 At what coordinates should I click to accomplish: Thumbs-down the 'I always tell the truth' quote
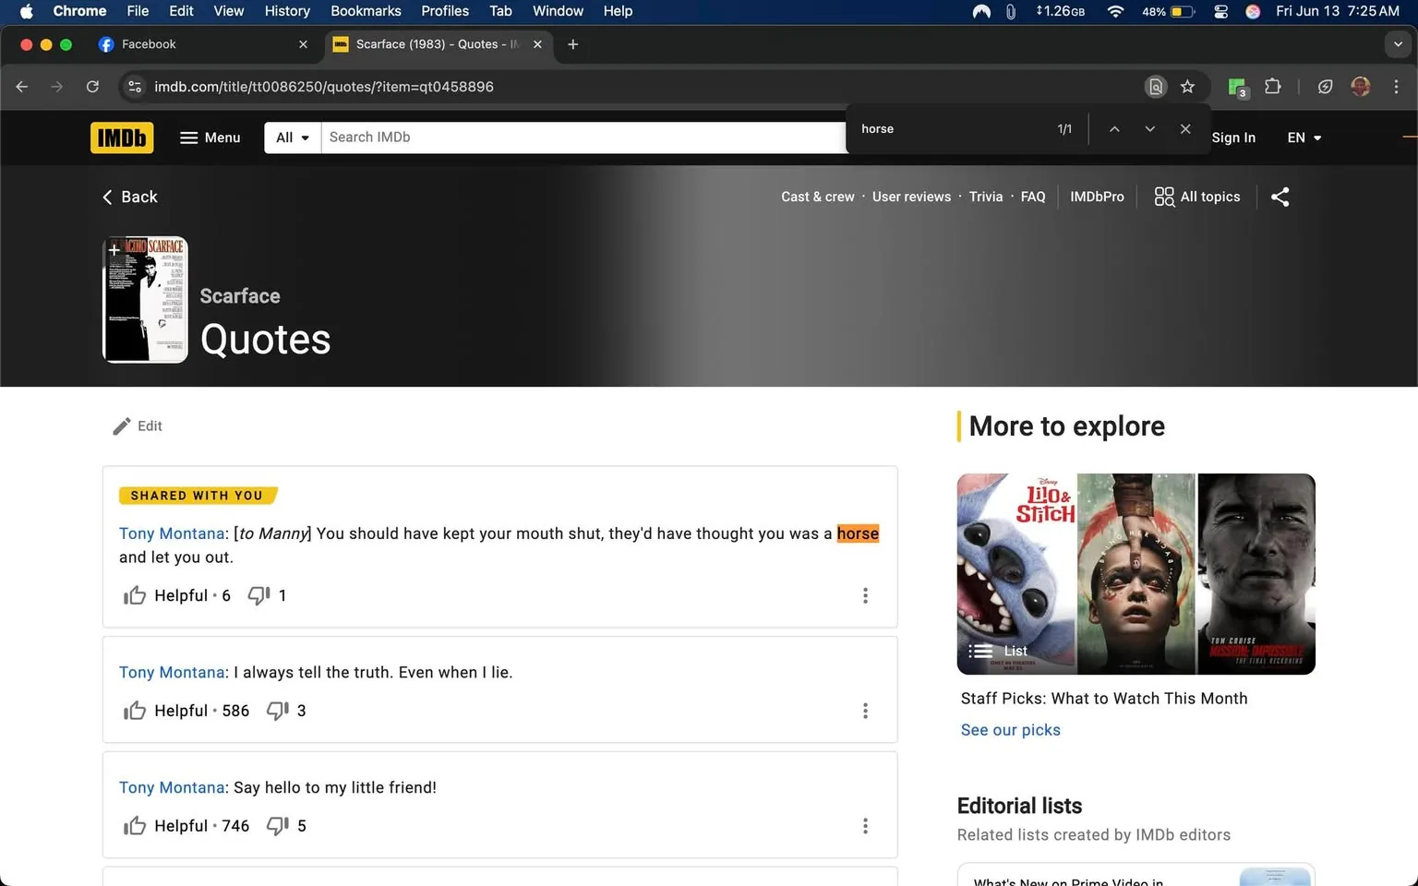pyautogui.click(x=277, y=711)
